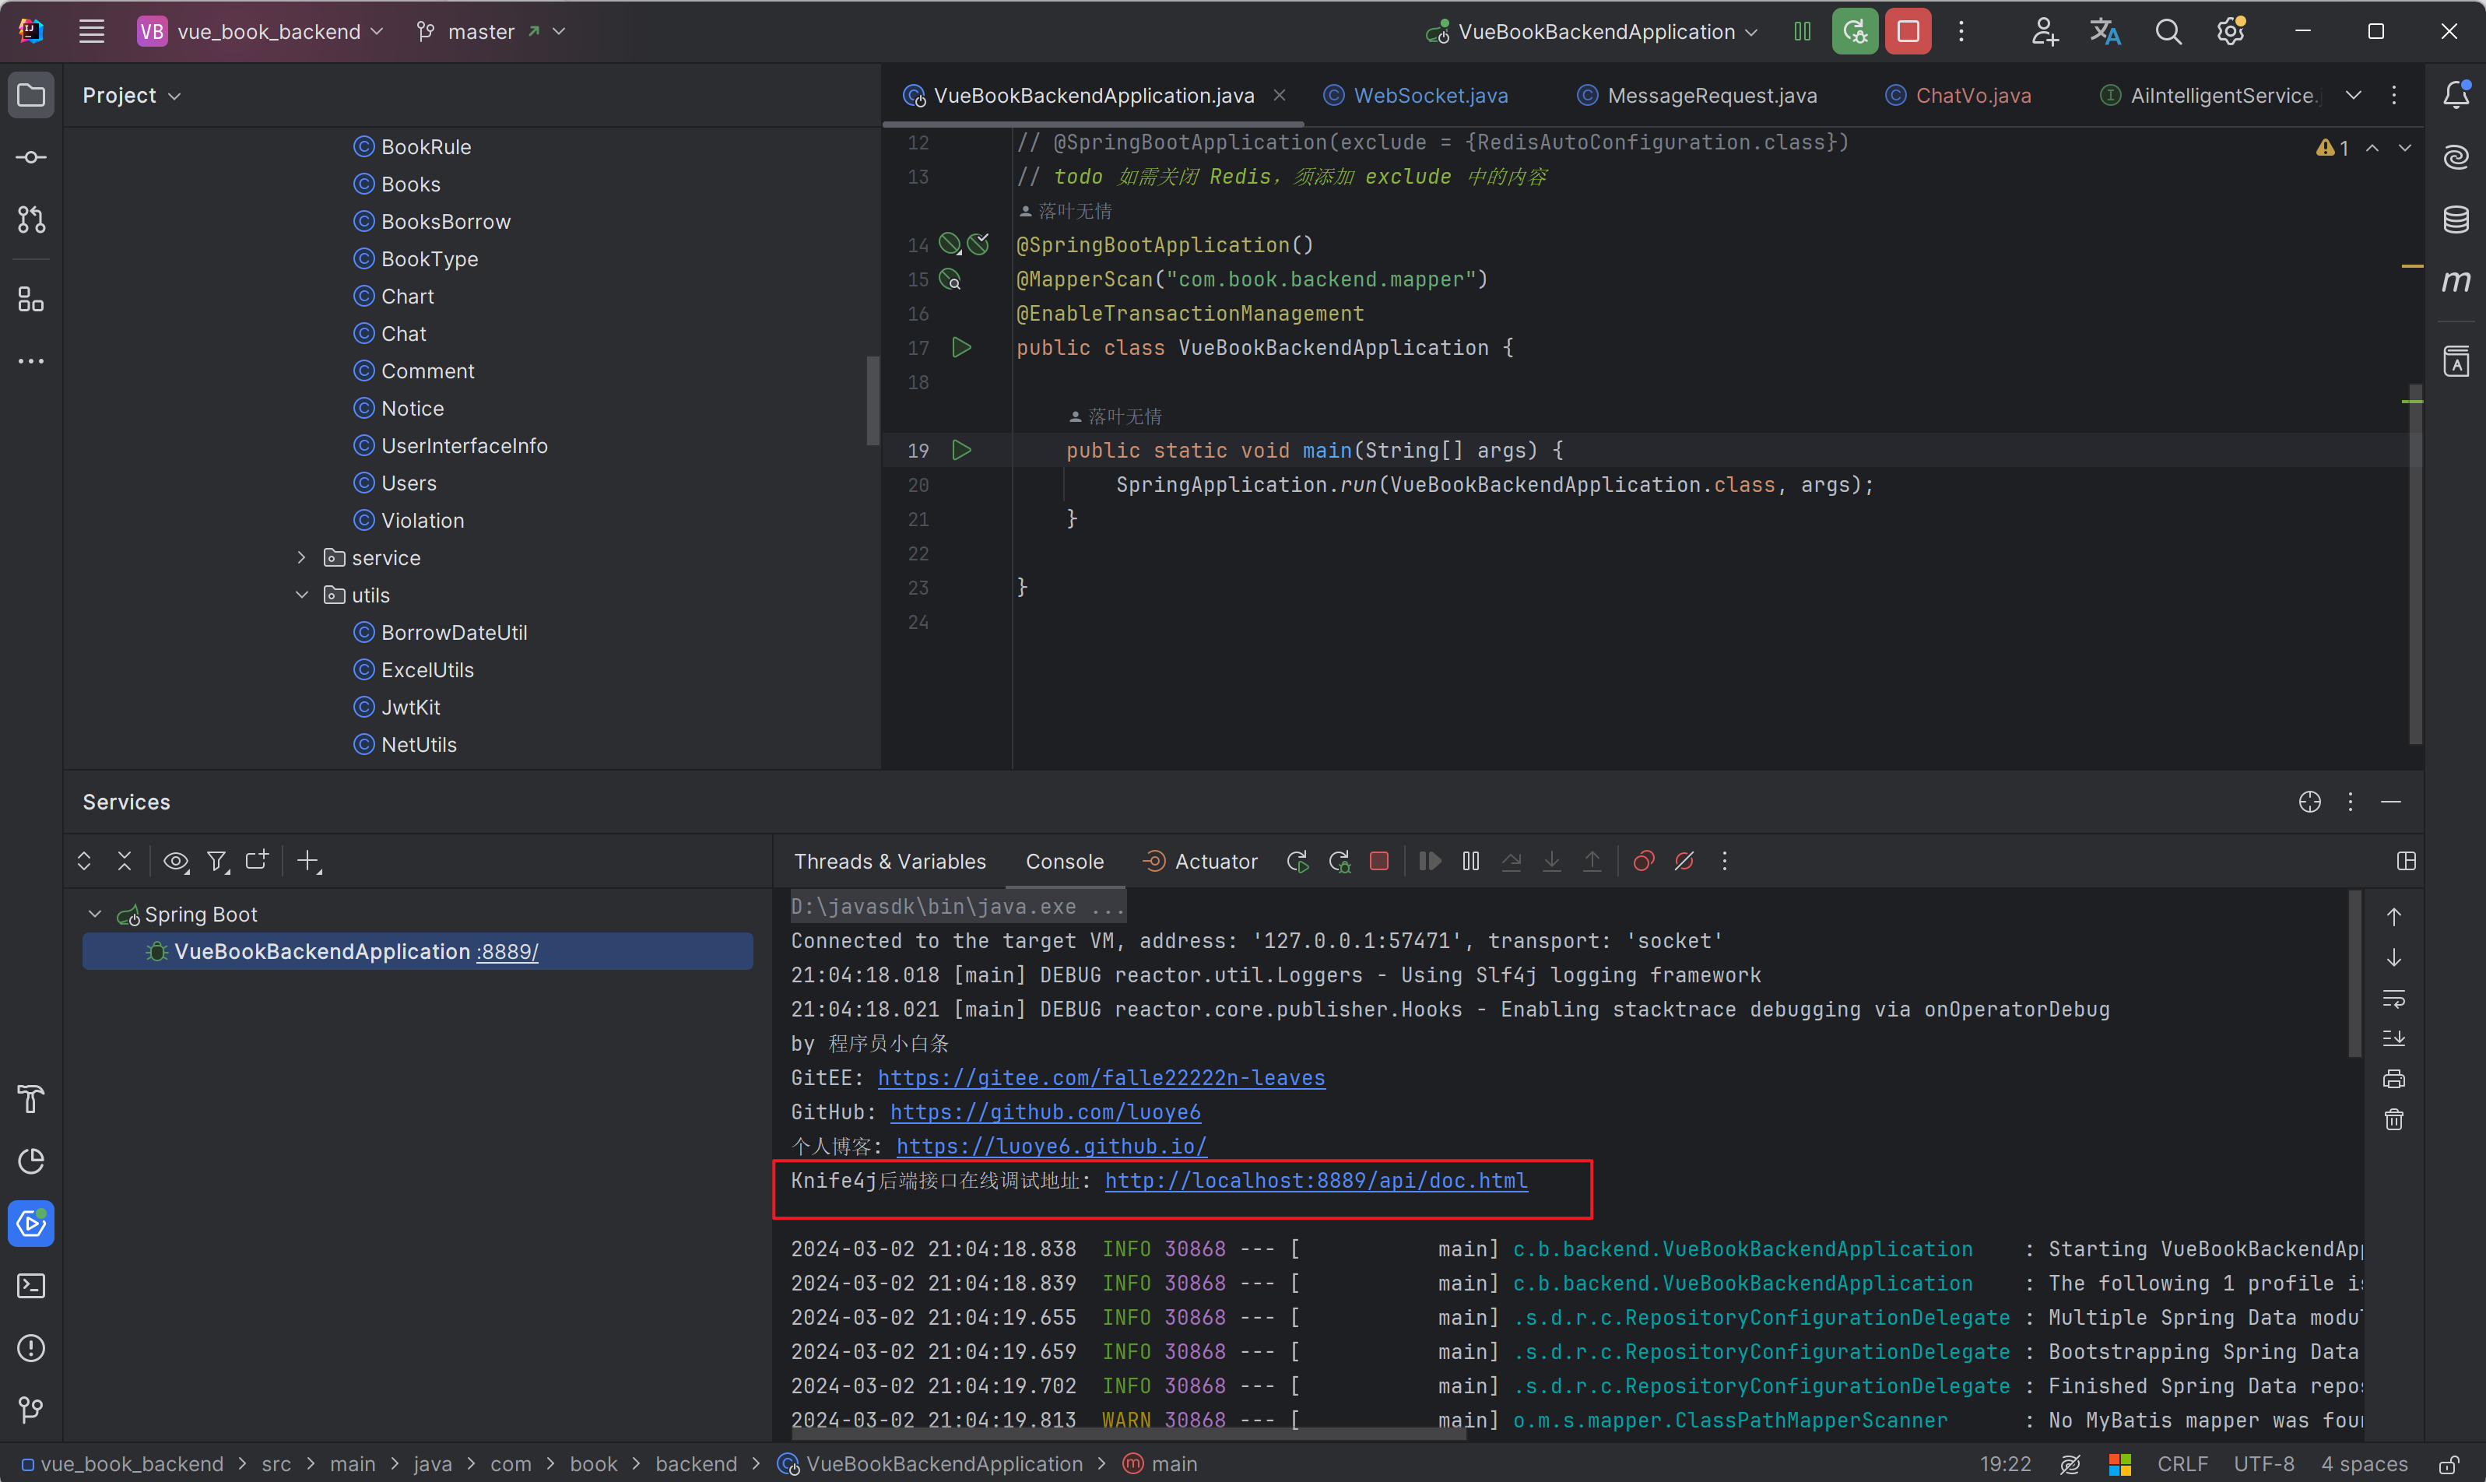Switch to Threads & Variables tab

pos(890,861)
